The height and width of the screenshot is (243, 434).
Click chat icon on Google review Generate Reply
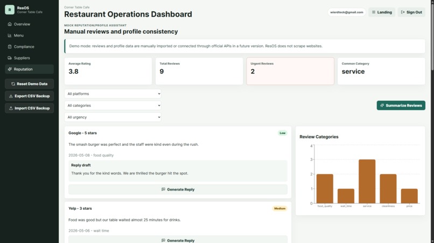pos(163,189)
